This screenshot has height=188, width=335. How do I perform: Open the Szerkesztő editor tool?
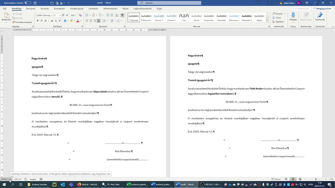coord(320,16)
